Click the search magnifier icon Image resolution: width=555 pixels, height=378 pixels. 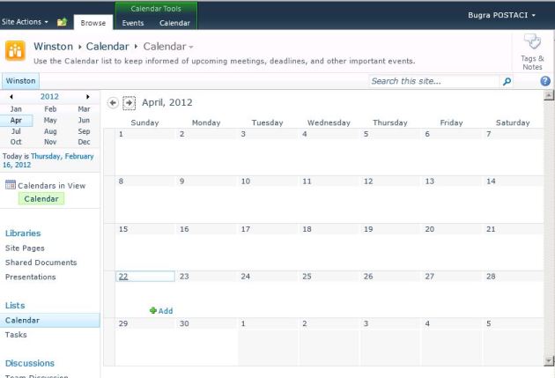click(507, 81)
